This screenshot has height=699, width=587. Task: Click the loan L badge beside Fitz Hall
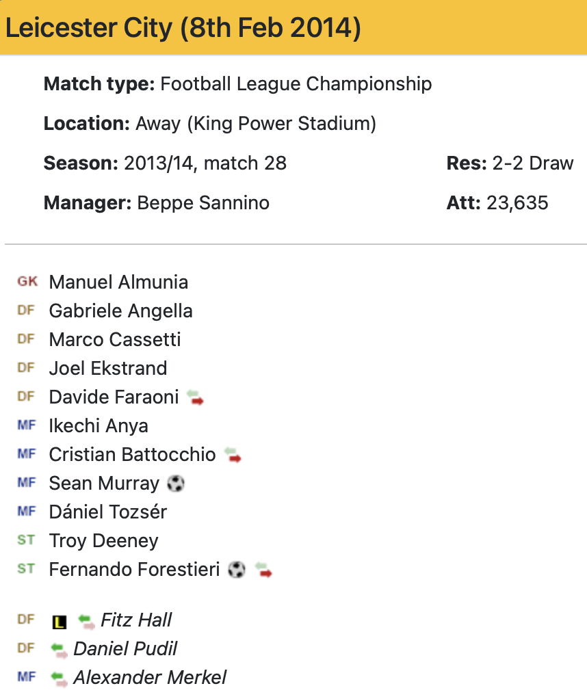[x=60, y=622]
